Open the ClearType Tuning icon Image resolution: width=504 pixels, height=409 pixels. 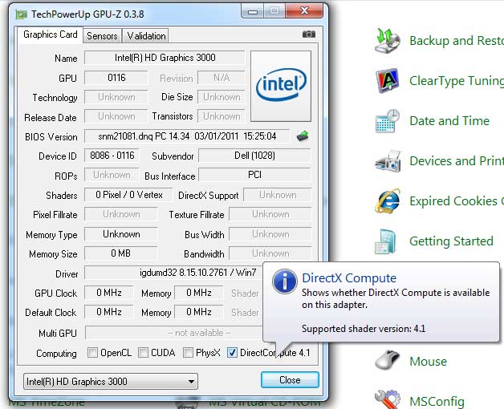pos(388,80)
